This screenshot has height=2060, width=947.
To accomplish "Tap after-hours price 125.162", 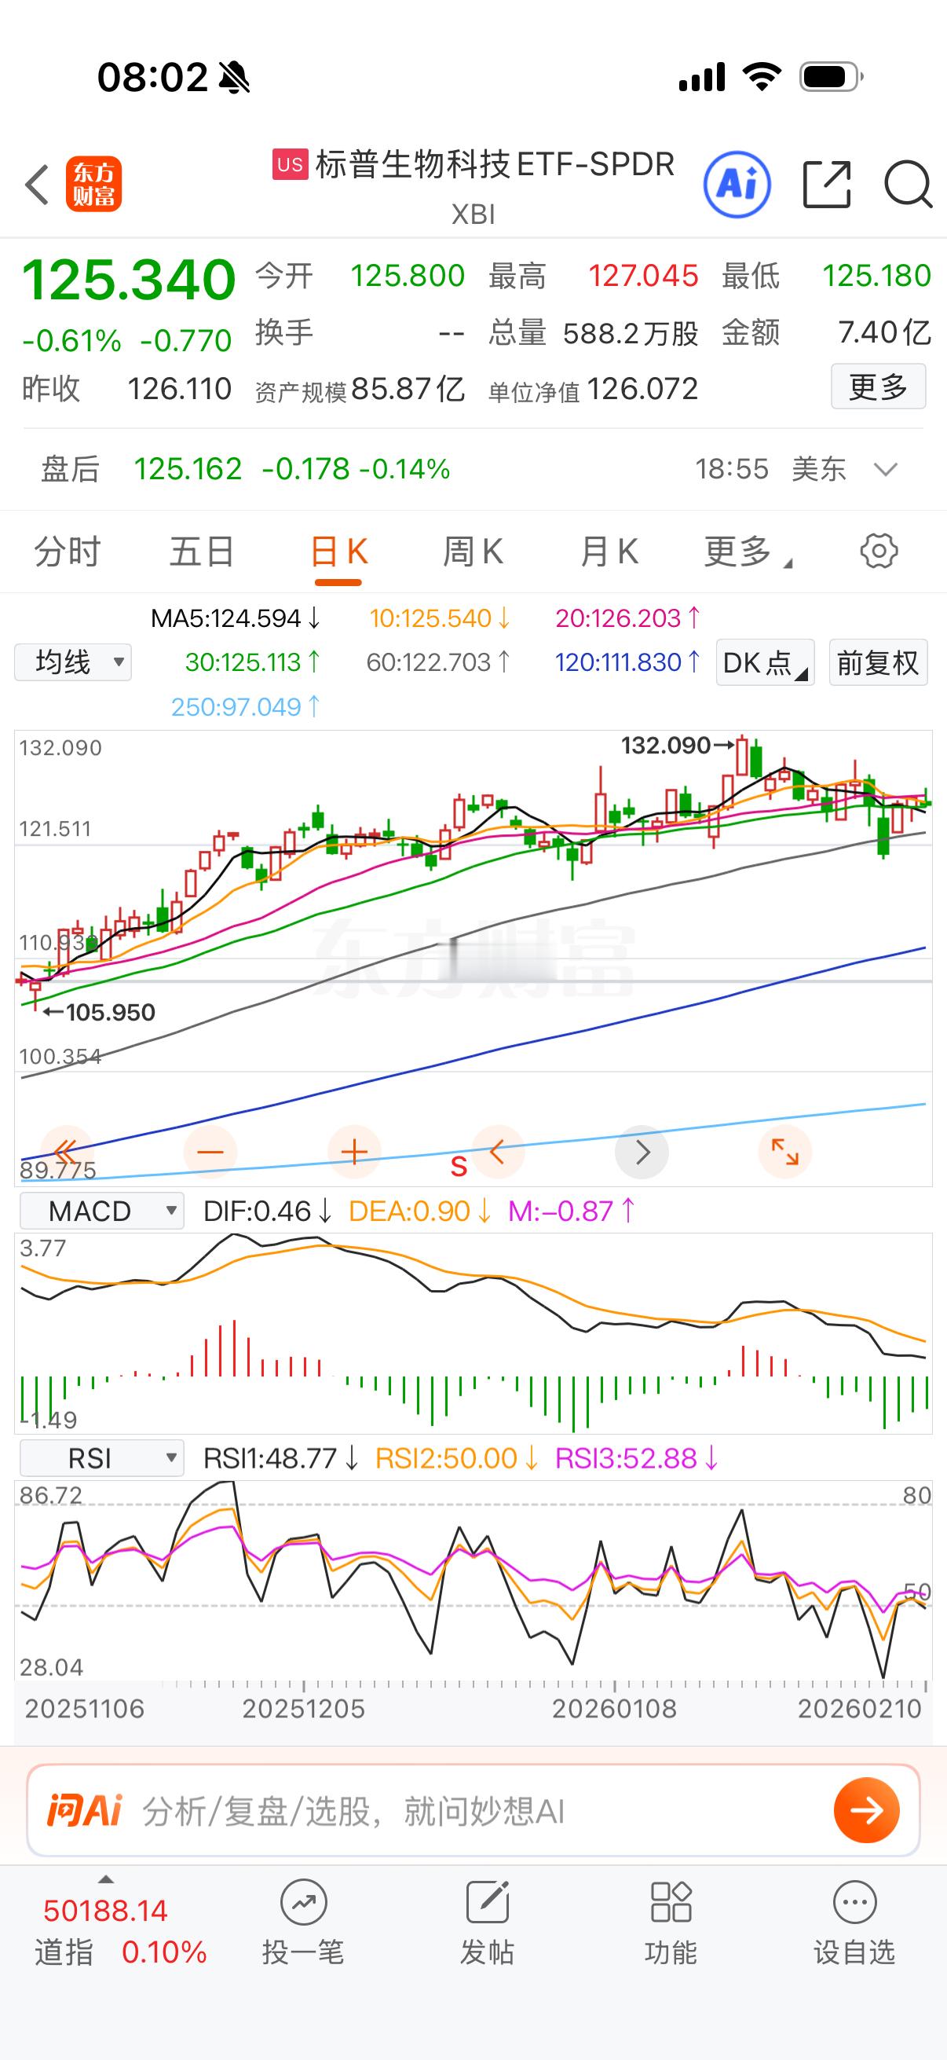I will (187, 469).
